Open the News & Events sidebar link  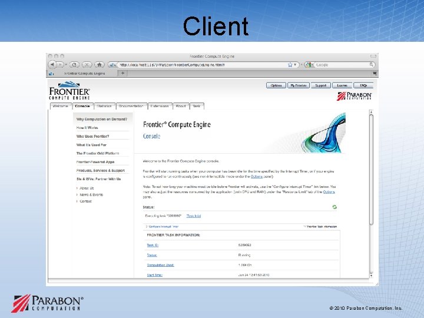click(x=91, y=195)
